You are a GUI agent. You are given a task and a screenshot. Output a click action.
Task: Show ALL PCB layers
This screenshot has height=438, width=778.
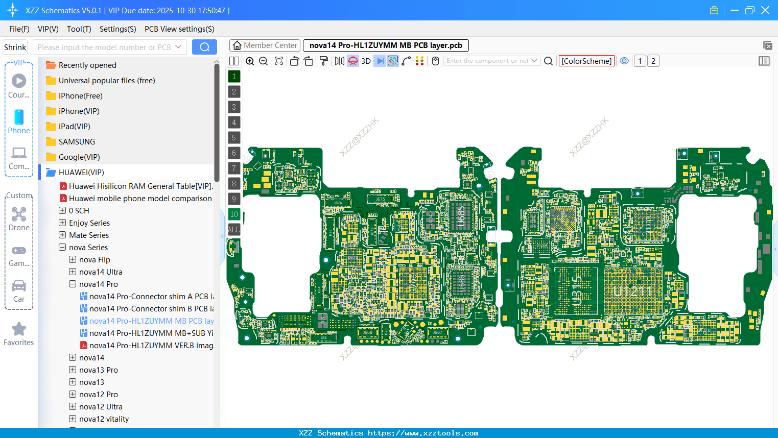(234, 230)
